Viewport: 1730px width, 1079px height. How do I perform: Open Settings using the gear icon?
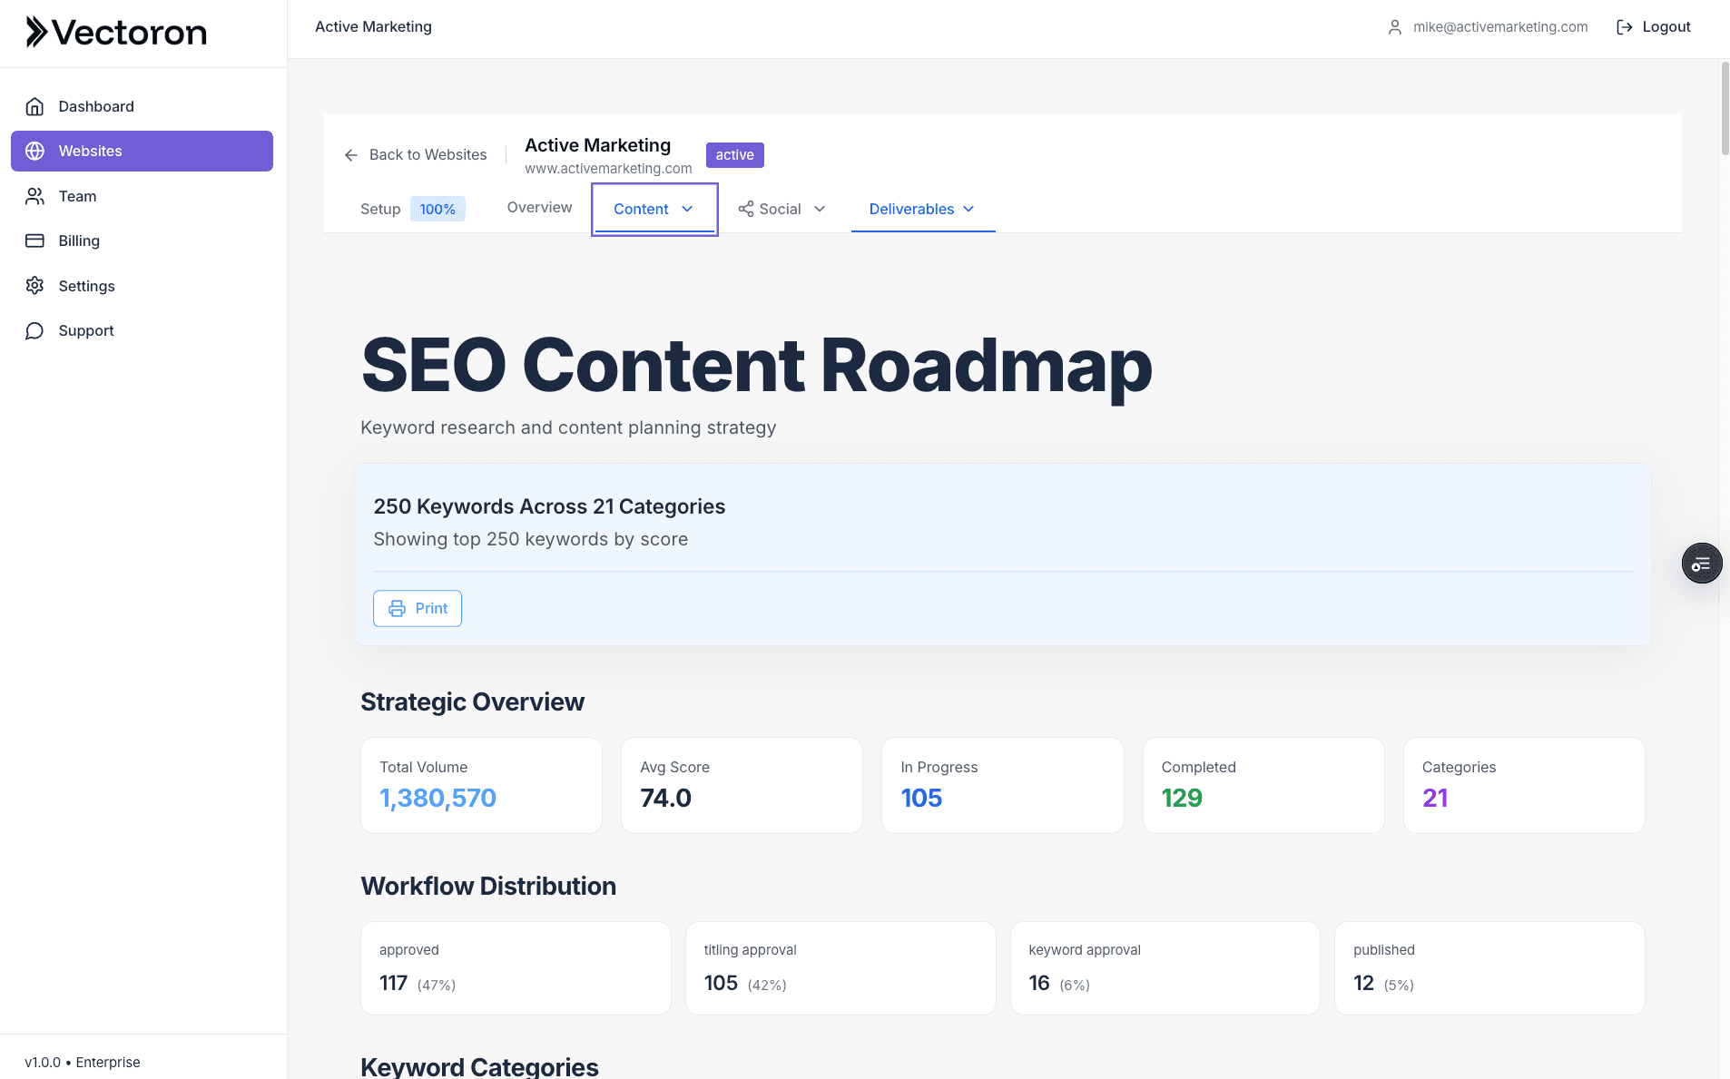[34, 285]
